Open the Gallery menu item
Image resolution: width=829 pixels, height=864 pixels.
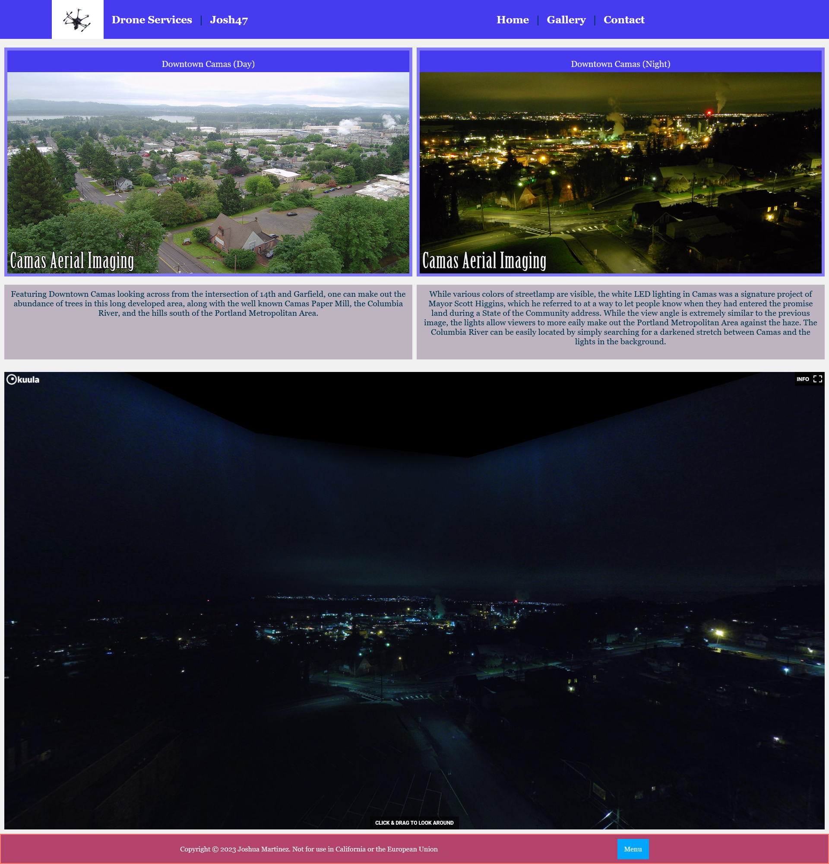tap(566, 19)
